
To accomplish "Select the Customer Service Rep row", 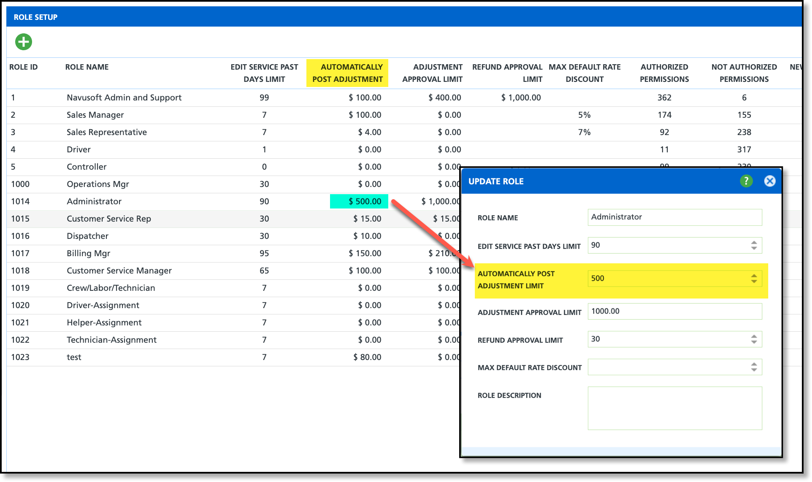I will coord(109,219).
